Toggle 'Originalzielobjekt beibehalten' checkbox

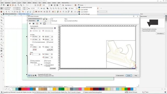141,31
